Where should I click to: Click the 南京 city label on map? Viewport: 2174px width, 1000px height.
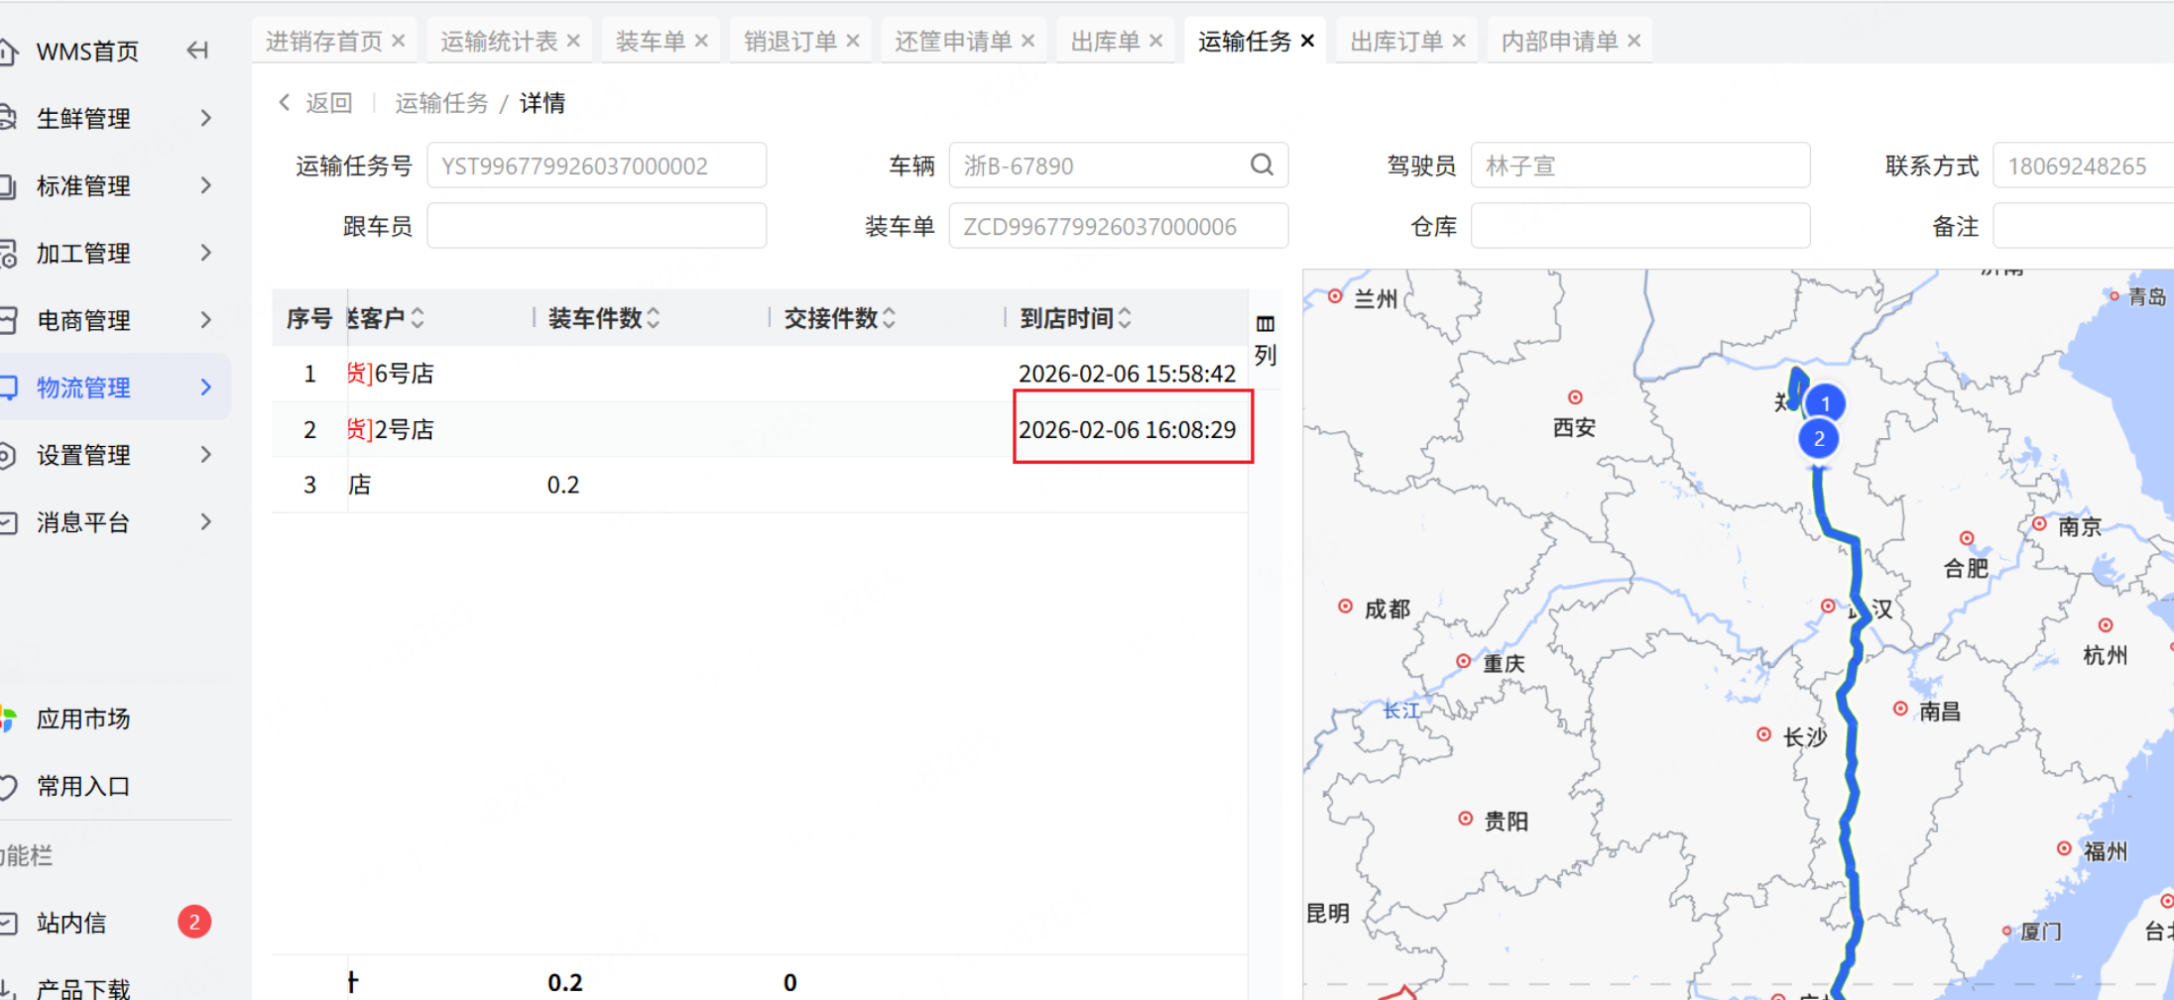(x=2079, y=526)
